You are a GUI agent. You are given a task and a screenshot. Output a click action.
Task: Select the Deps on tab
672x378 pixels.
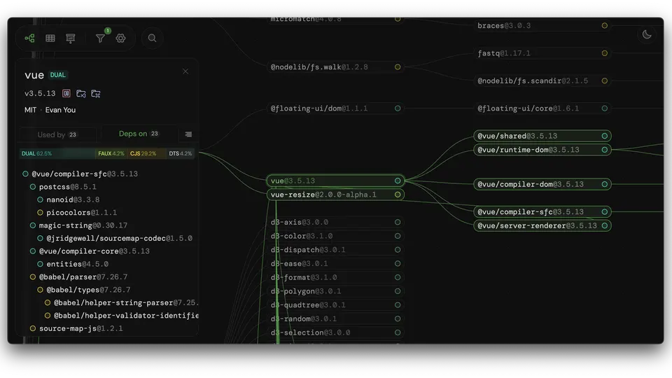139,134
